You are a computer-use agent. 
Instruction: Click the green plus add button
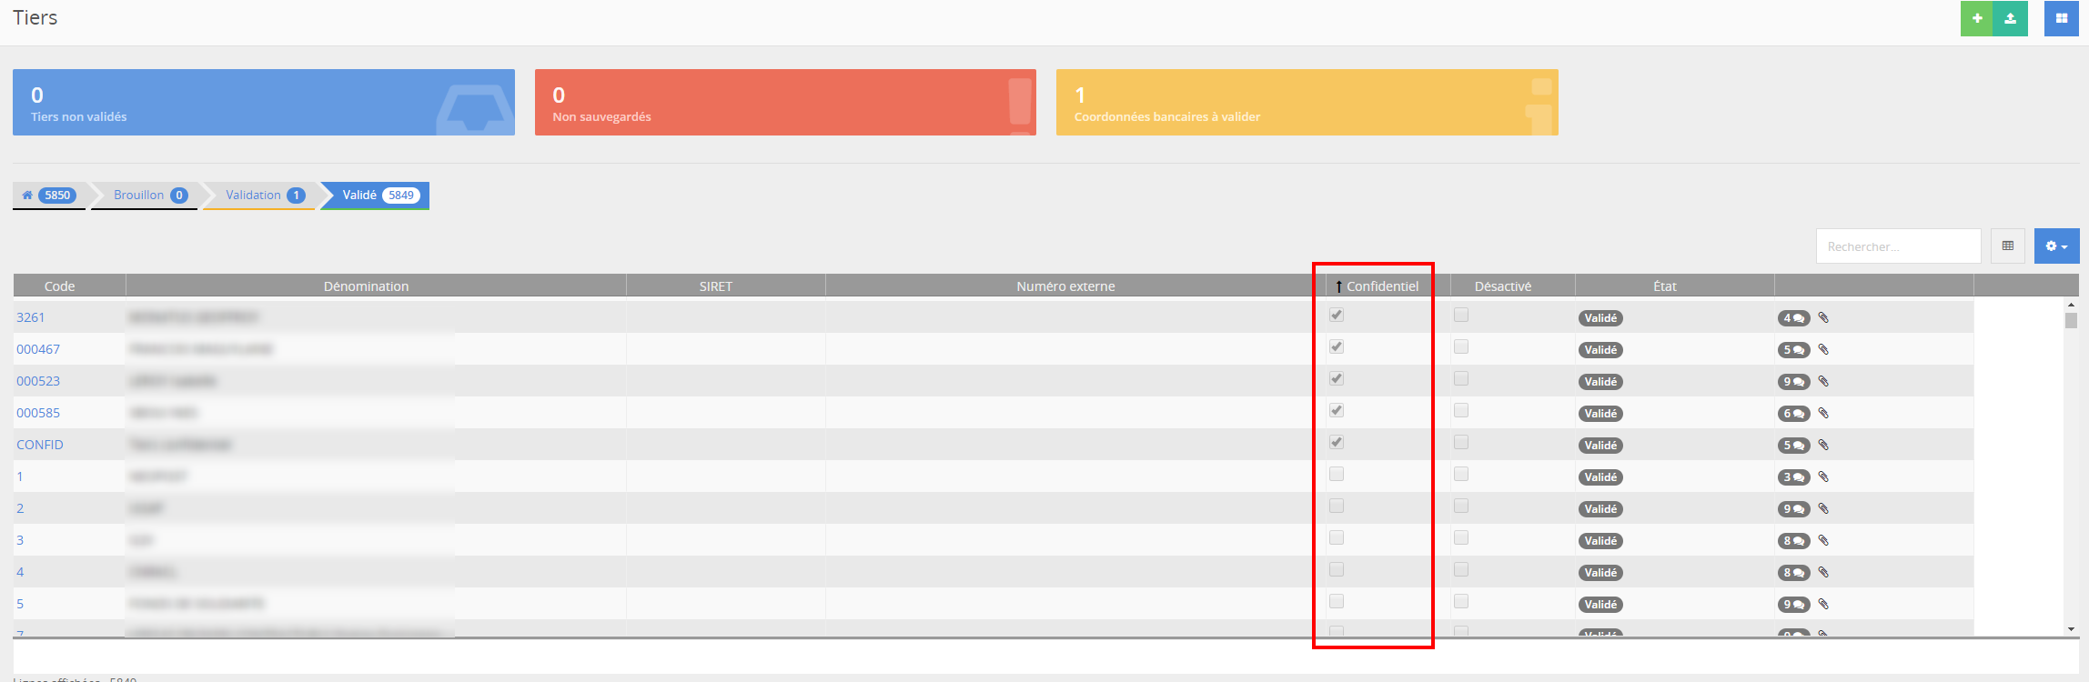1976,19
